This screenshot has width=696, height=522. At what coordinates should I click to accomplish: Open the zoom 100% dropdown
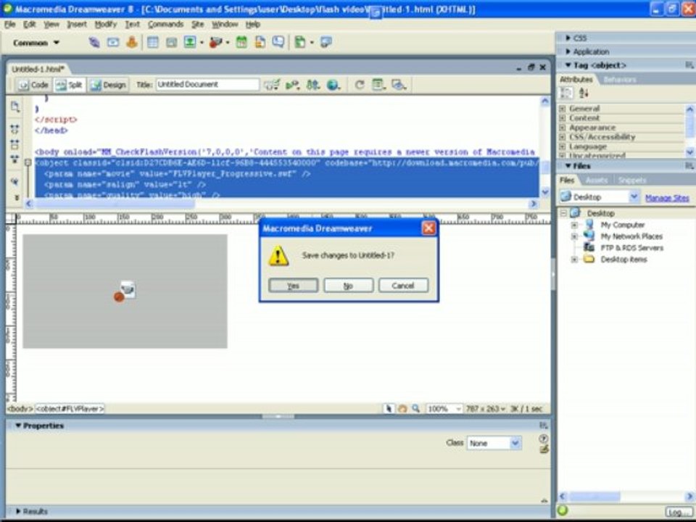tap(458, 409)
